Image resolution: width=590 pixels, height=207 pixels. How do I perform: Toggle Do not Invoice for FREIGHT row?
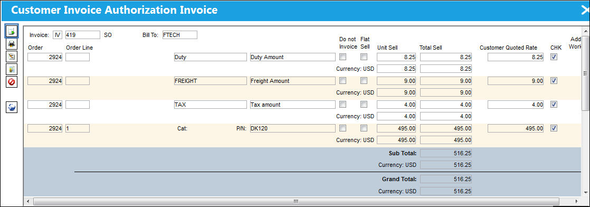pyautogui.click(x=342, y=81)
